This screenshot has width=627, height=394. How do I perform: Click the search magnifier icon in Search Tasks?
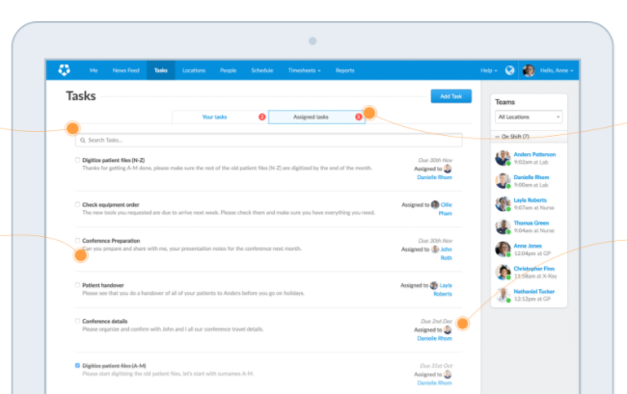[x=83, y=140]
